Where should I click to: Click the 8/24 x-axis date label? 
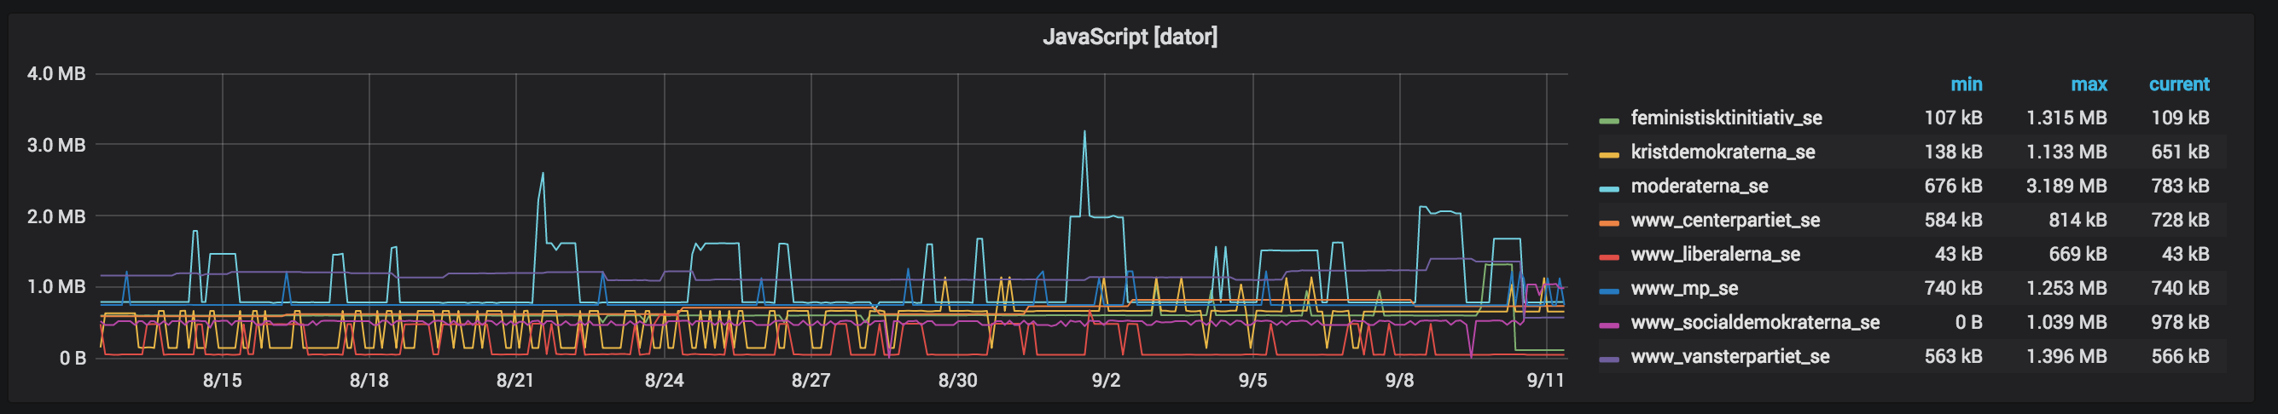pyautogui.click(x=664, y=382)
